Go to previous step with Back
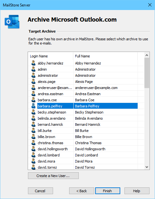Screen dimensions: 155x199 [82, 191]
